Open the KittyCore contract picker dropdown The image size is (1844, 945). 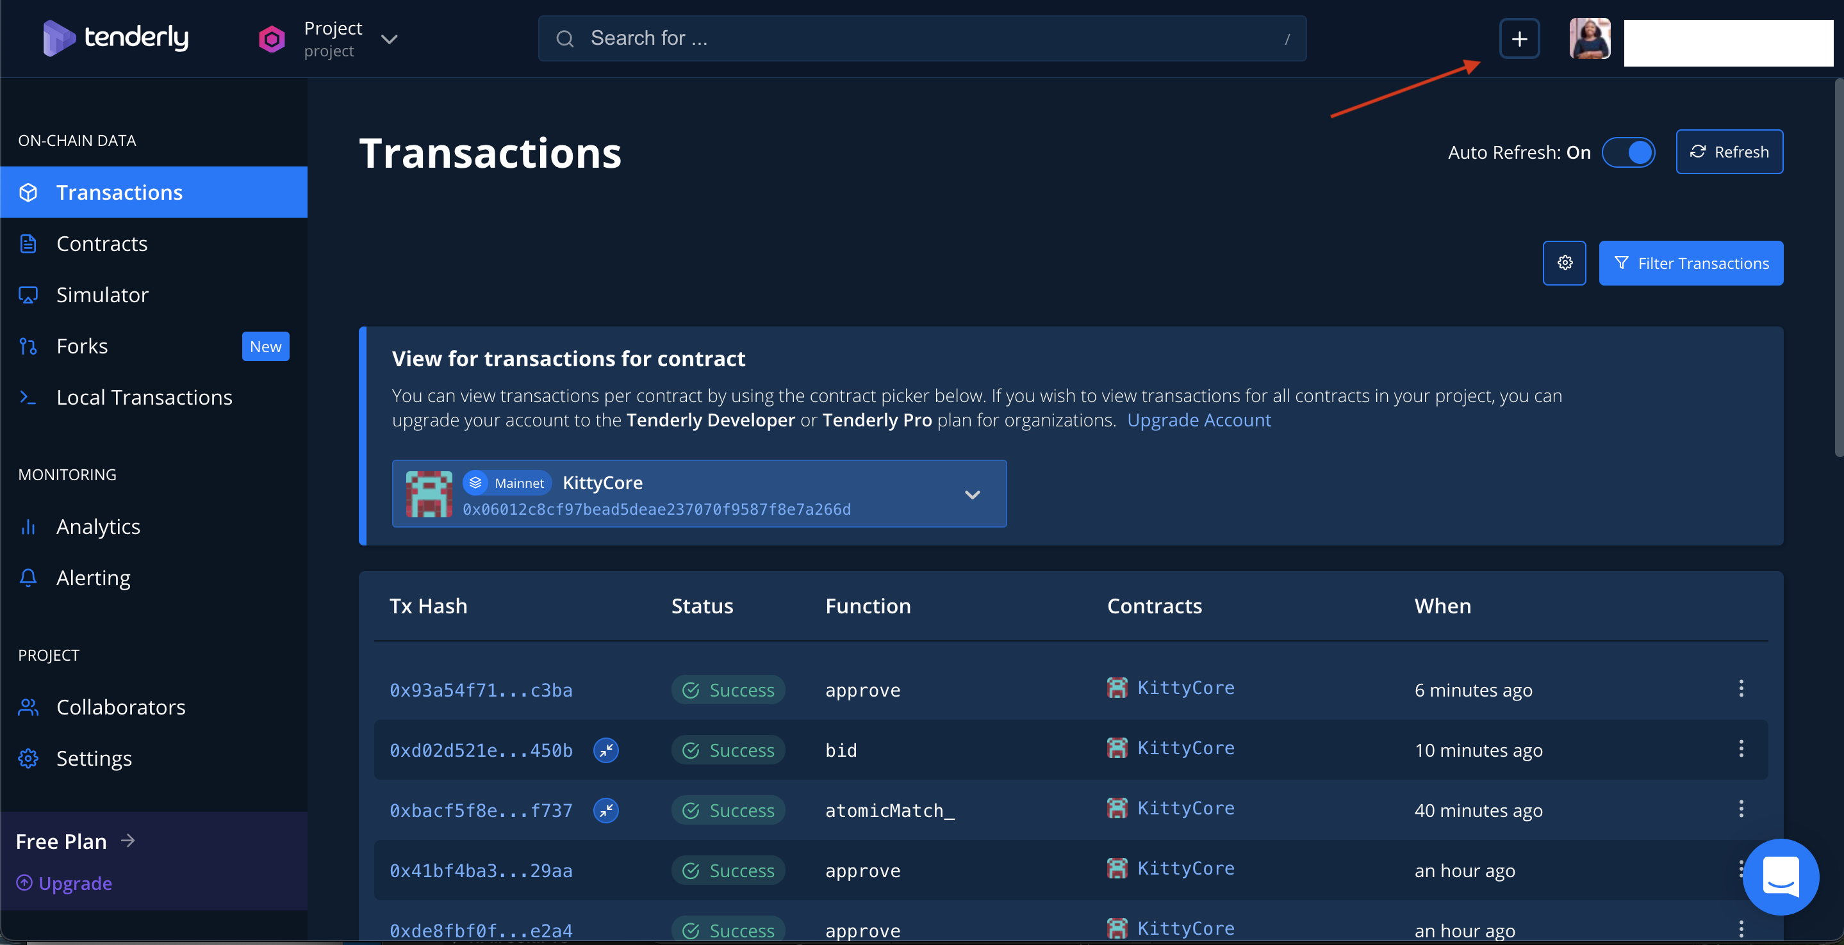[700, 494]
